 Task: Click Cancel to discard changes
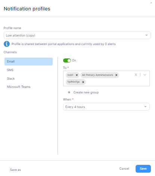pos(124,169)
